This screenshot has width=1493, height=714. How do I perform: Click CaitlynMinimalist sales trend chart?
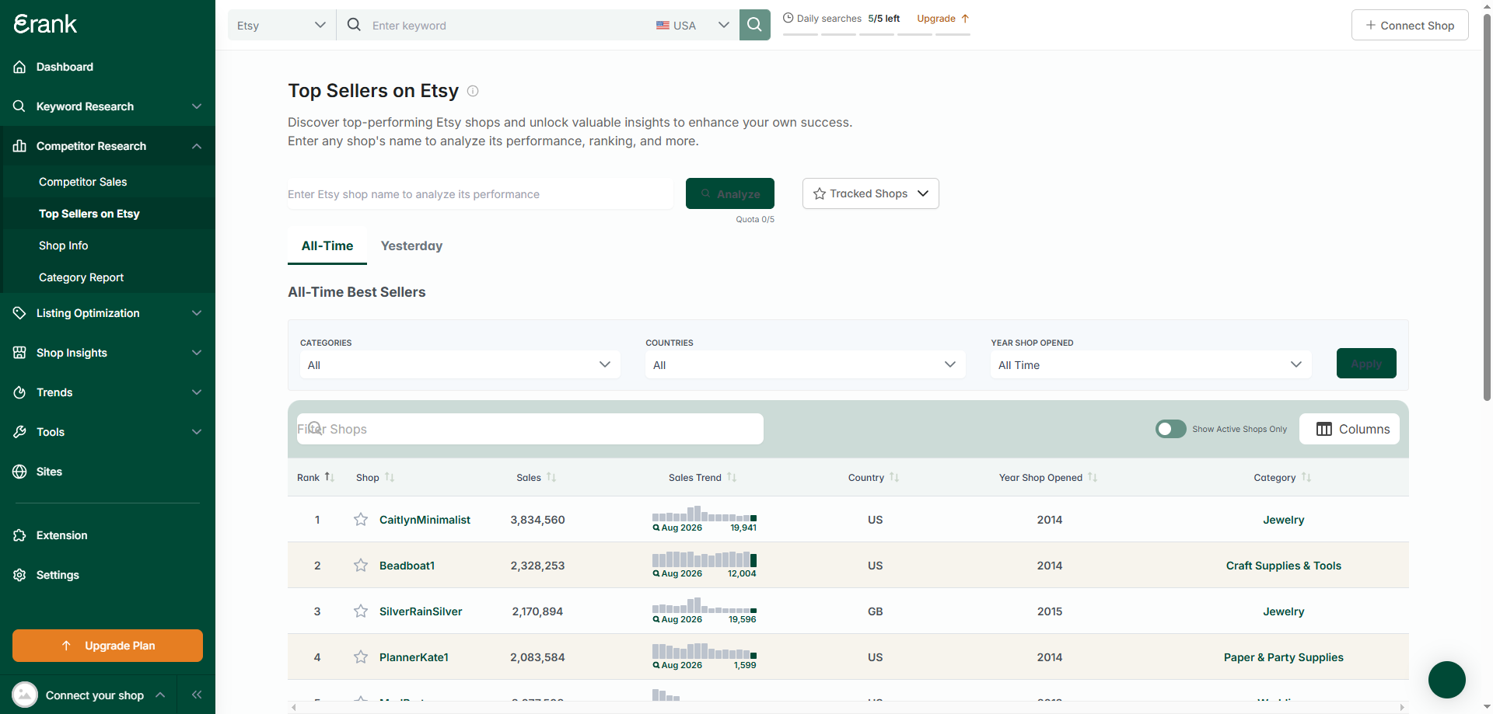coord(705,519)
